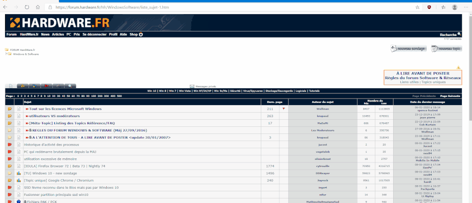The width and height of the screenshot is (472, 203).
Task: Select the blank page tab icon
Action: 11,86
